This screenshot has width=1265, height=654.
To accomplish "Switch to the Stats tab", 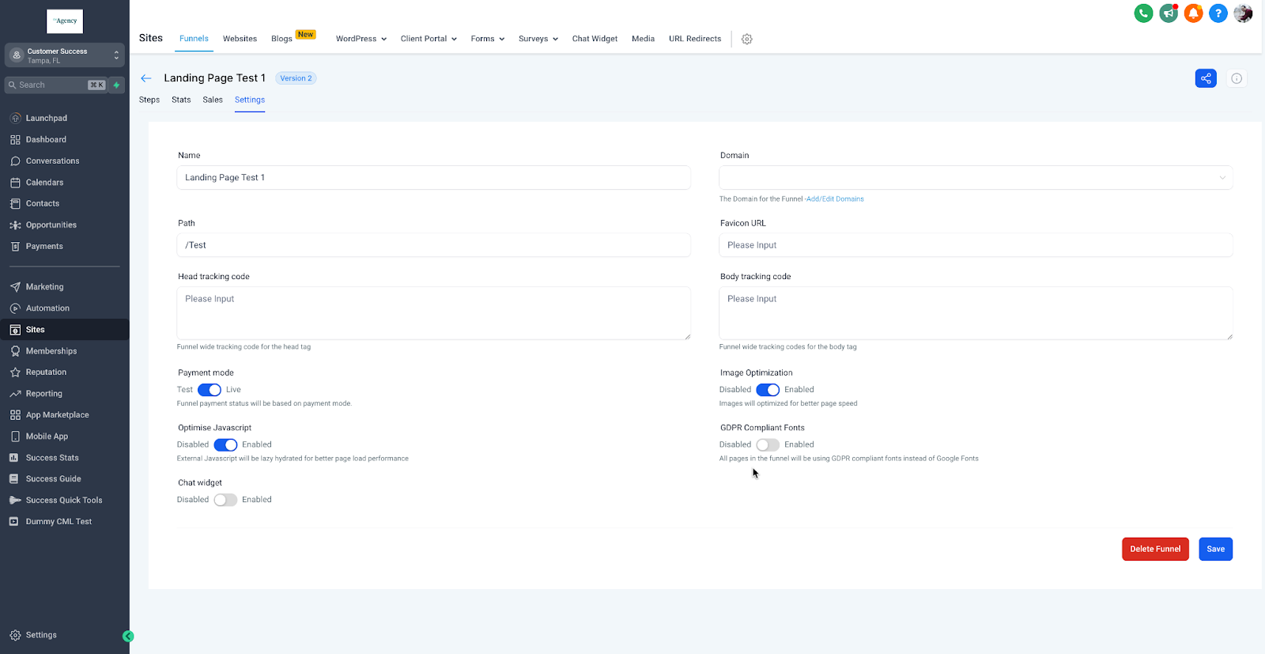I will (181, 100).
